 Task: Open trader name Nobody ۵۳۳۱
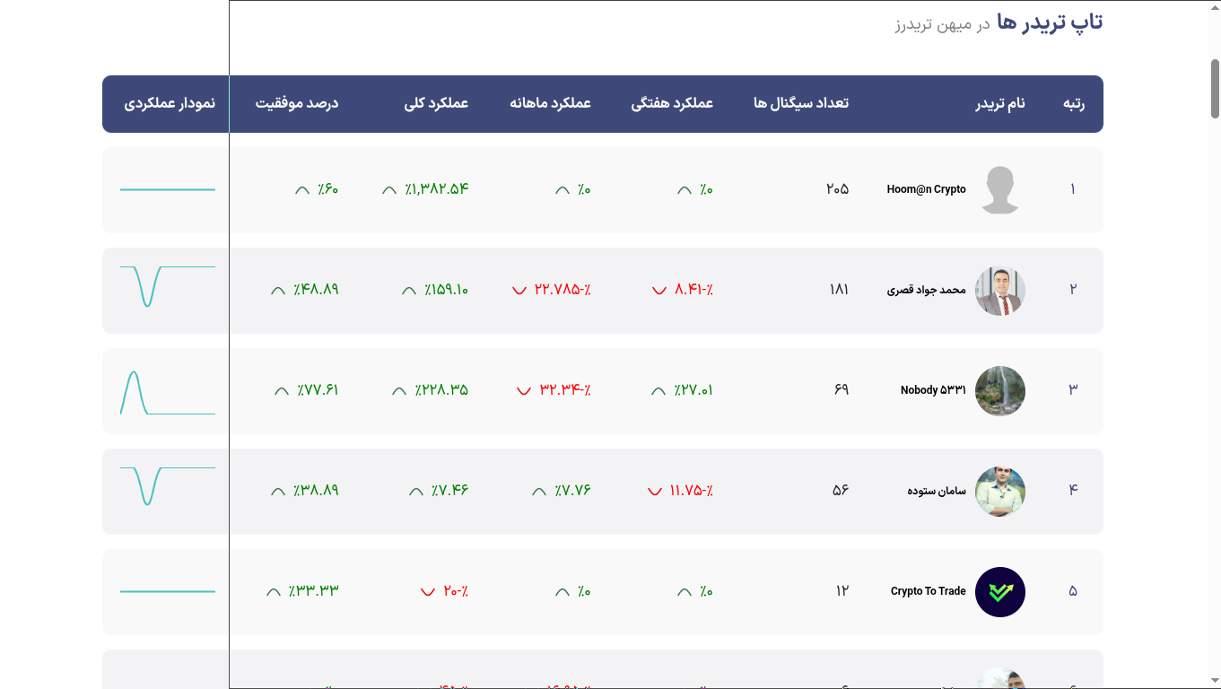[x=933, y=390]
